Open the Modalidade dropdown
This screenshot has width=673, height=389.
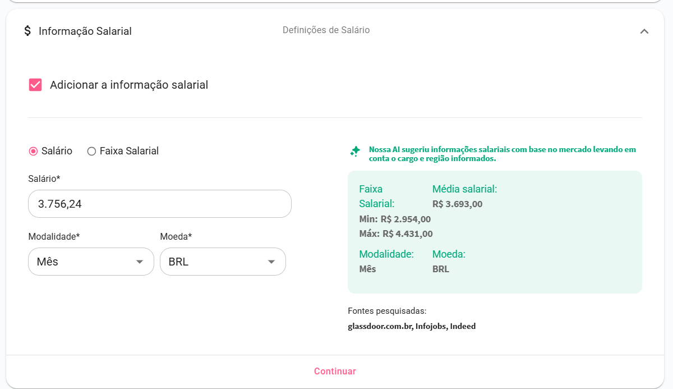90,262
